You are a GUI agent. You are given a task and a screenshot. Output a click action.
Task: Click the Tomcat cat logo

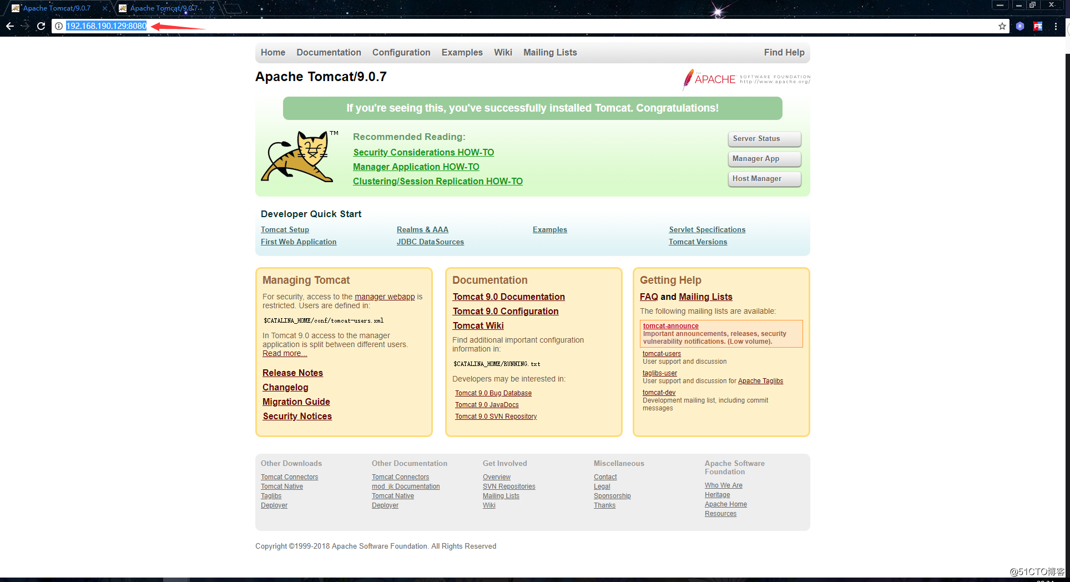300,156
